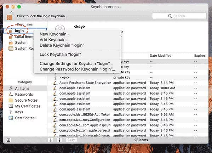Select Delete Keychain "login" menu entry
Viewport: 212px width, 153px height.
coord(62,45)
